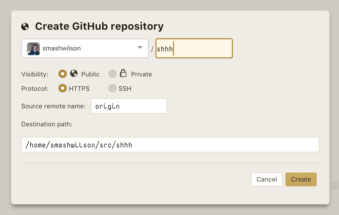Screen dimensions: 339x215
Task: Click the Destination path input field
Action: pyautogui.click(x=170, y=145)
